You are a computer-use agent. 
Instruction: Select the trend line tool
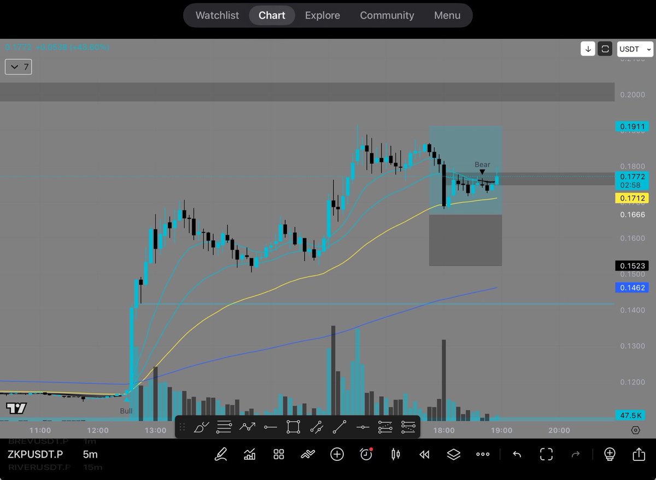coord(339,426)
